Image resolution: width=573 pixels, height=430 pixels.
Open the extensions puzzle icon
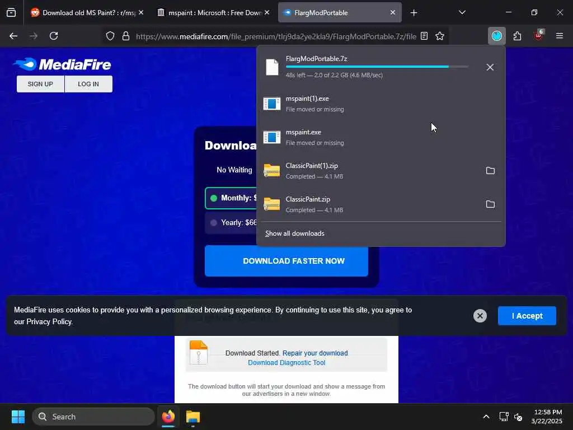click(517, 36)
